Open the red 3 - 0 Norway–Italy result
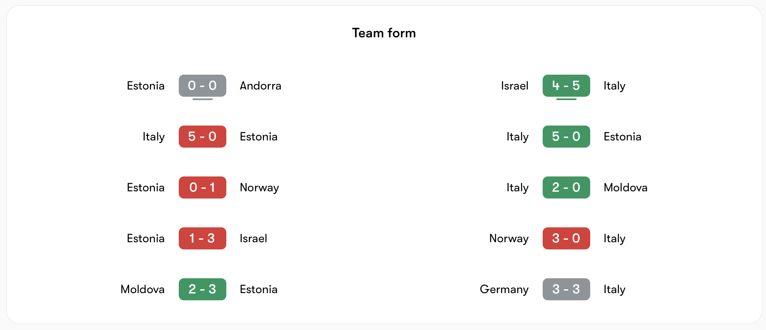The image size is (766, 330). point(566,238)
